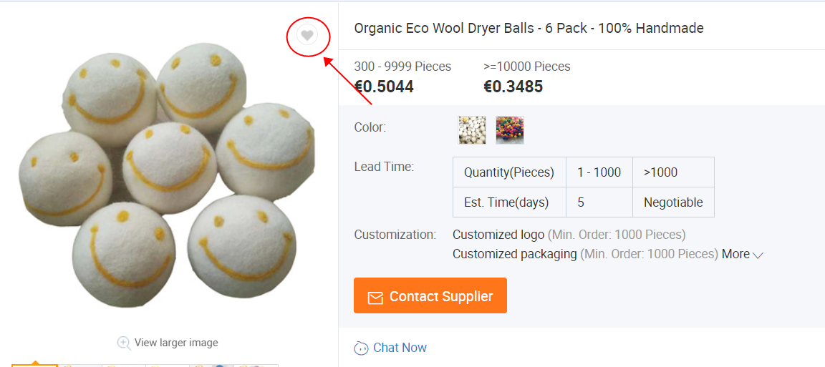Expand customization options with the More chevron
Viewport: 825px width, 367px height.
click(758, 255)
